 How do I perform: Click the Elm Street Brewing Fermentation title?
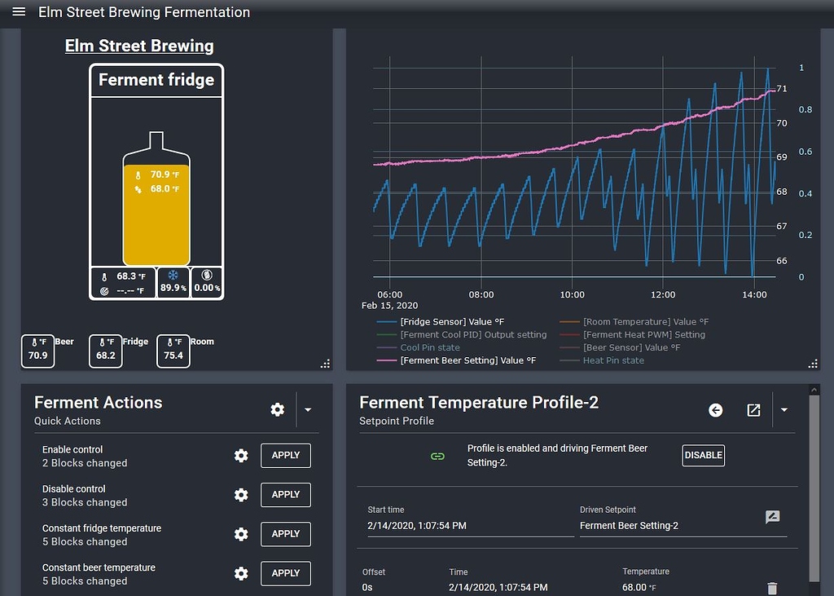point(143,12)
